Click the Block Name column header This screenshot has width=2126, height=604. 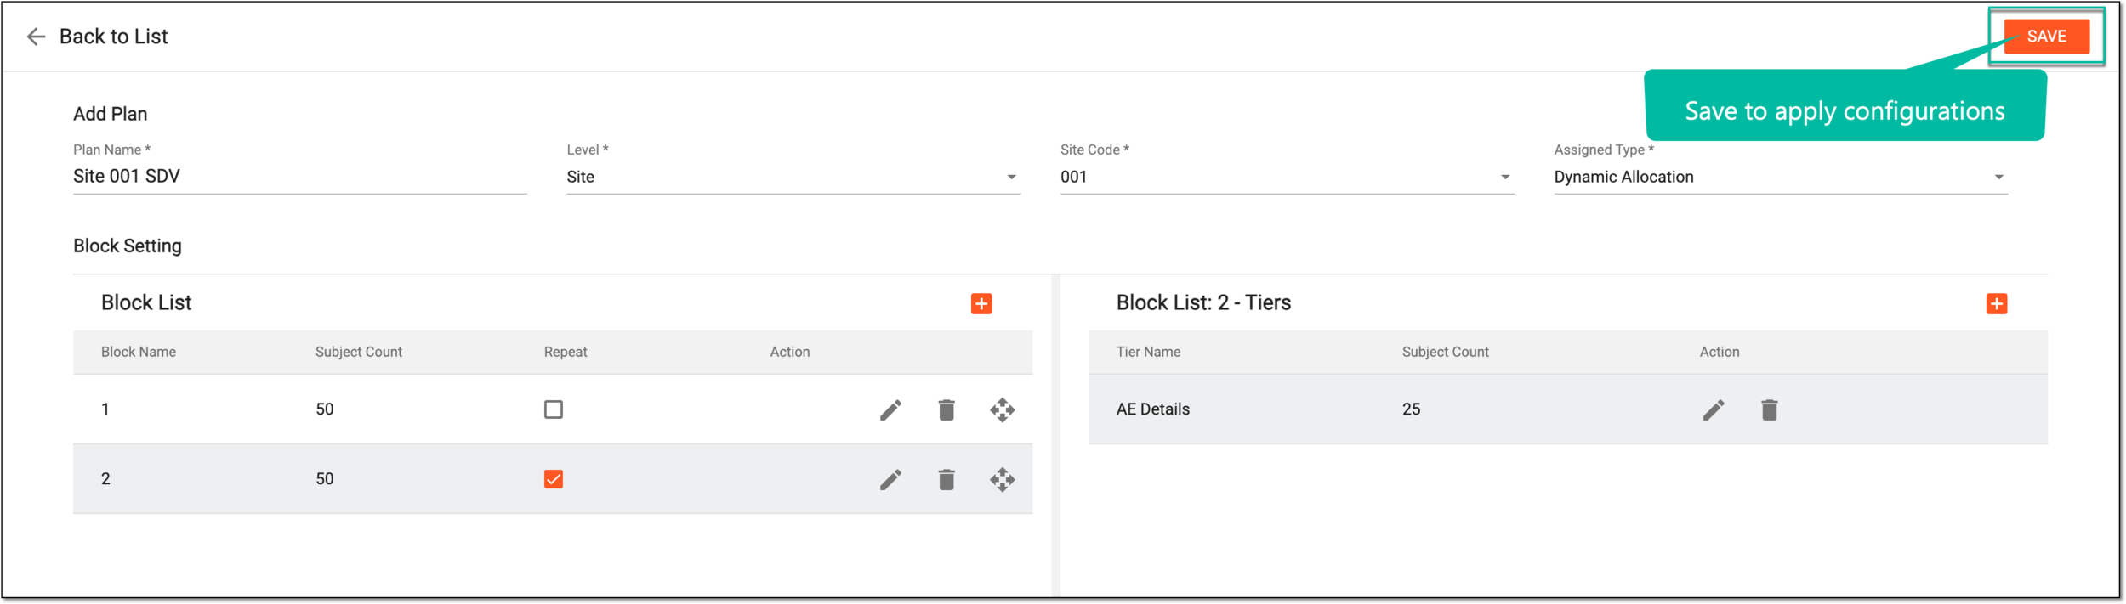click(x=139, y=353)
